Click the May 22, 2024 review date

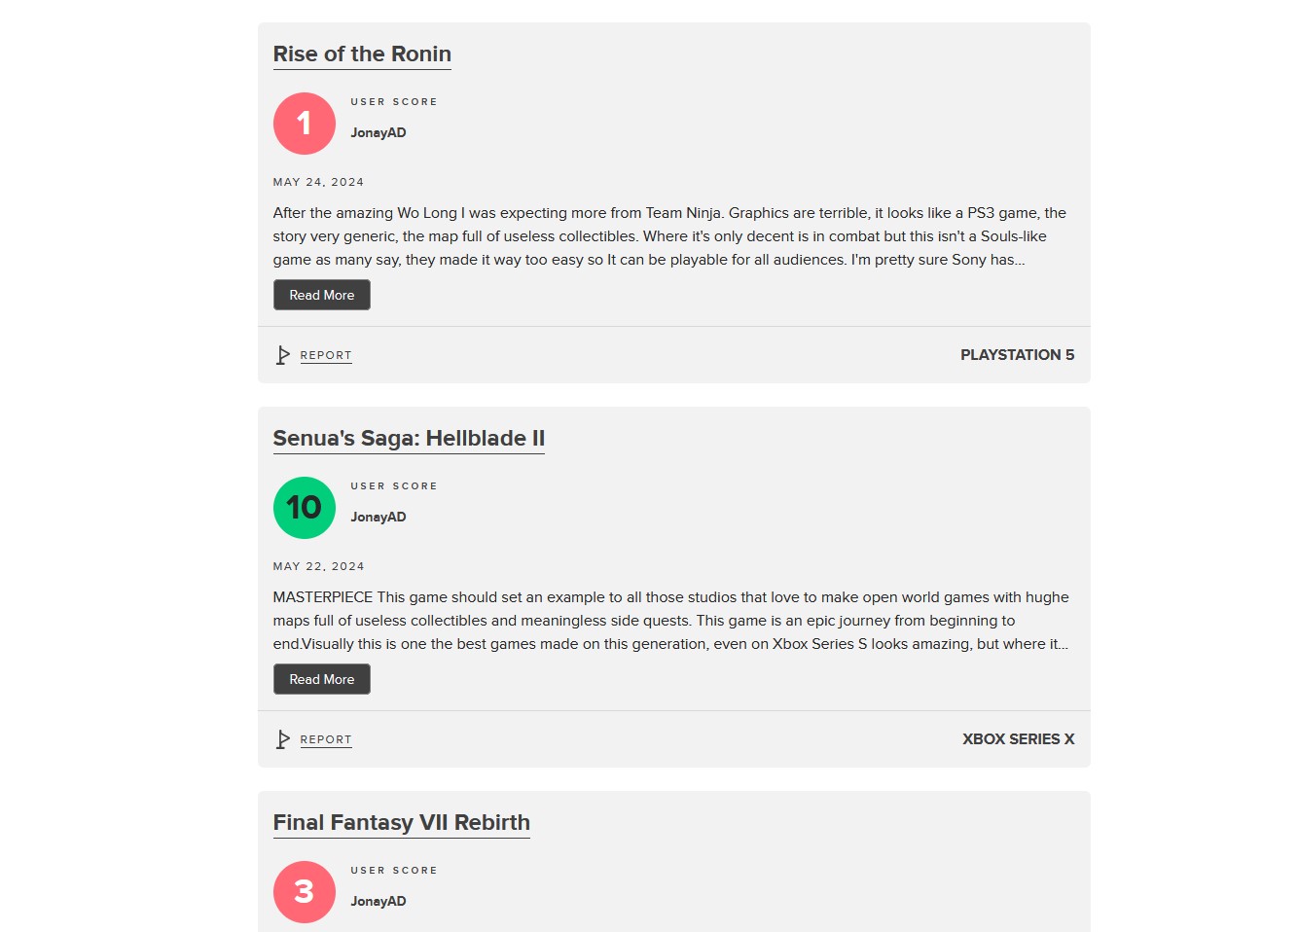(318, 567)
